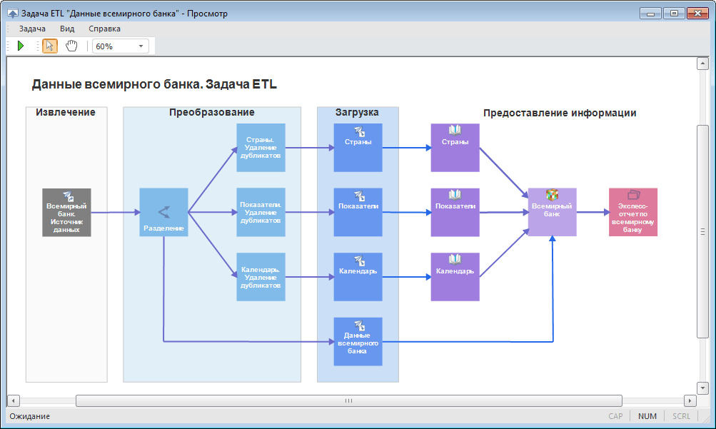The image size is (716, 429).
Task: Select the Календарь. Удаление дубликатов block
Action: pos(261,277)
